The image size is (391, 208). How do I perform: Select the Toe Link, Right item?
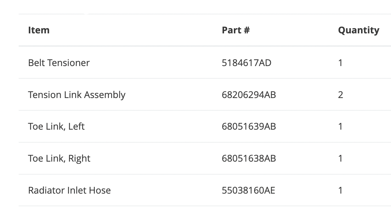click(x=59, y=158)
